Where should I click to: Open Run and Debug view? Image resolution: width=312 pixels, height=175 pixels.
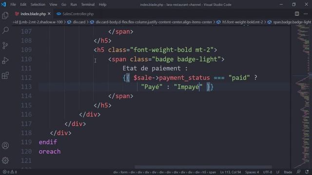point(5,60)
